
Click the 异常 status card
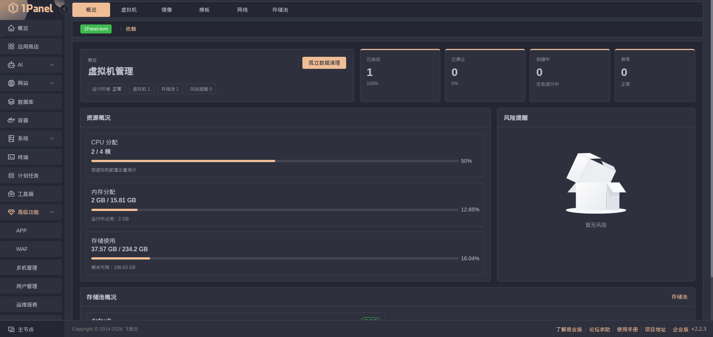[655, 75]
